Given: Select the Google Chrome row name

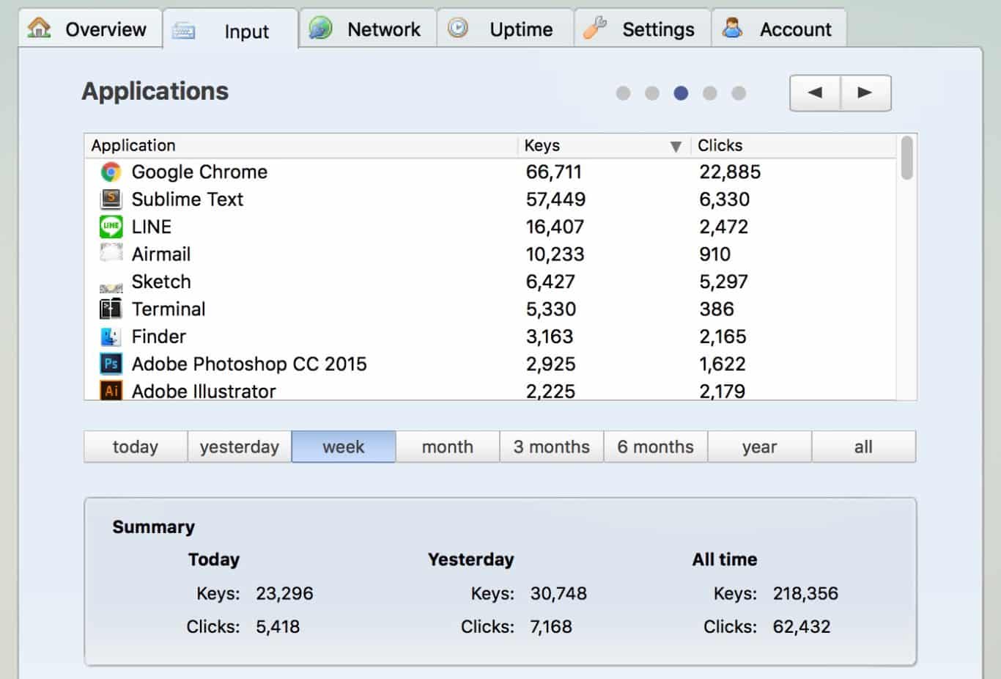Looking at the screenshot, I should click(x=199, y=172).
